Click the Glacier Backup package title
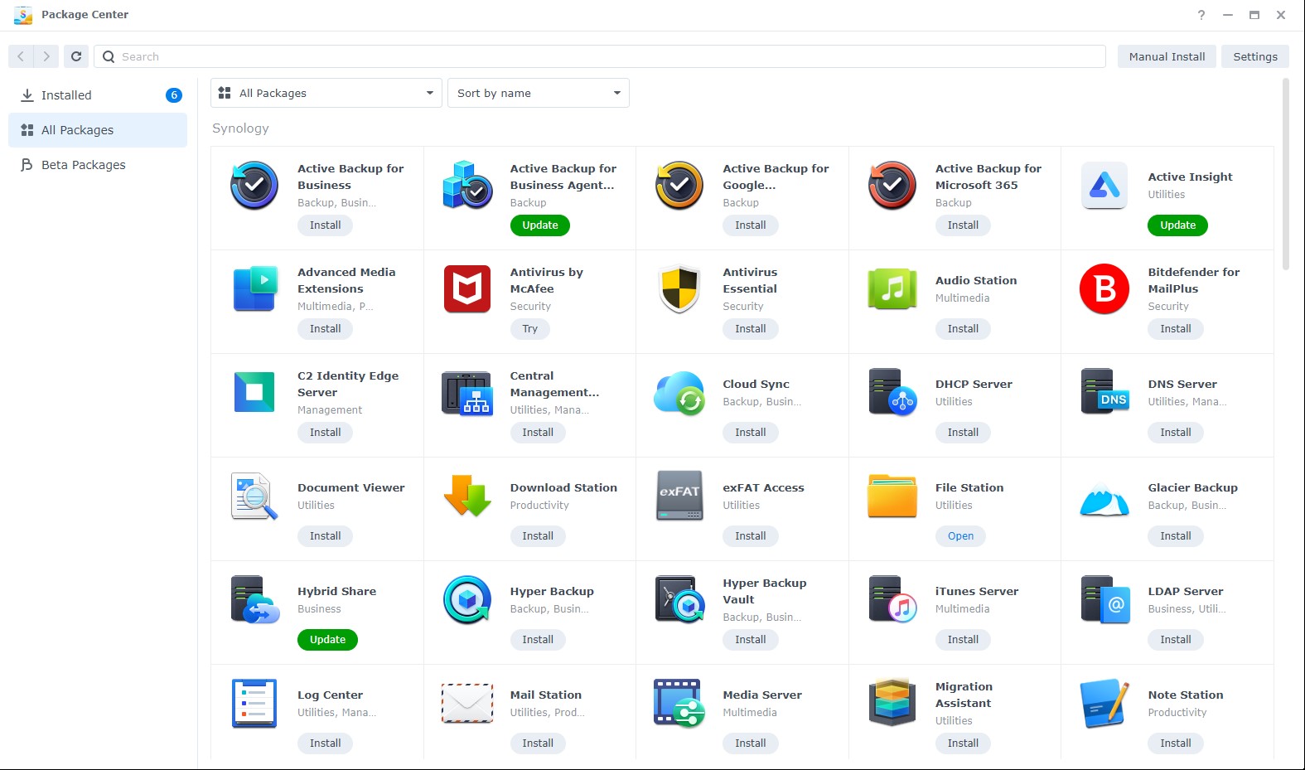Viewport: 1305px width, 770px height. pyautogui.click(x=1192, y=487)
